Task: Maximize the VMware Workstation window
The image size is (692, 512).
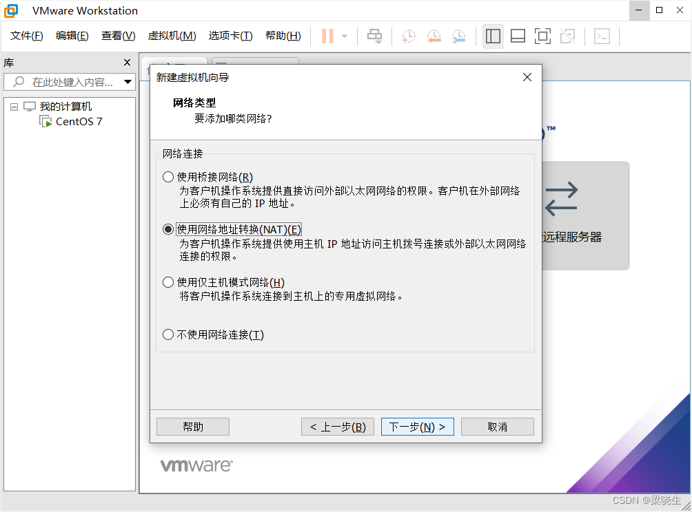Action: click(x=660, y=10)
